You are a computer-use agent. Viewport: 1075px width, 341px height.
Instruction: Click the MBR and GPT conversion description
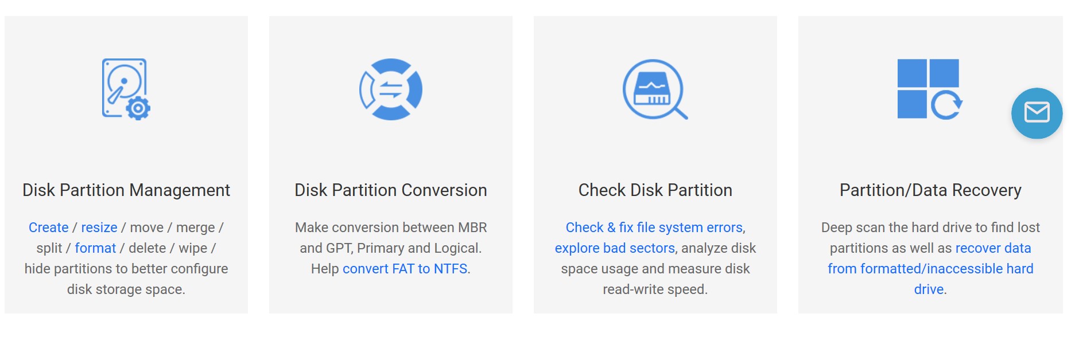tap(391, 238)
